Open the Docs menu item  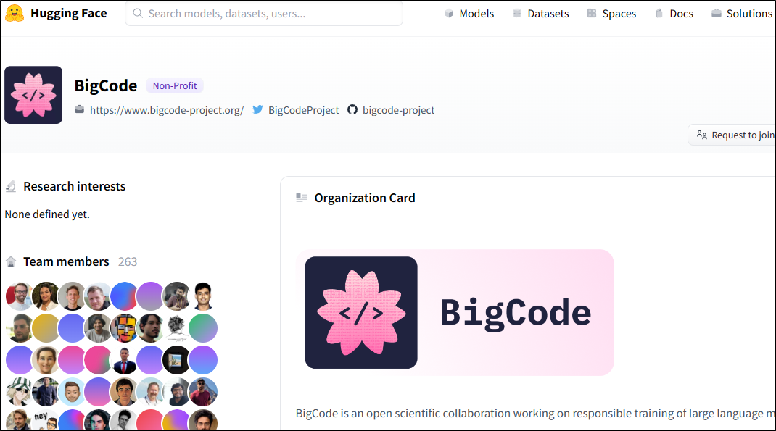pos(682,13)
